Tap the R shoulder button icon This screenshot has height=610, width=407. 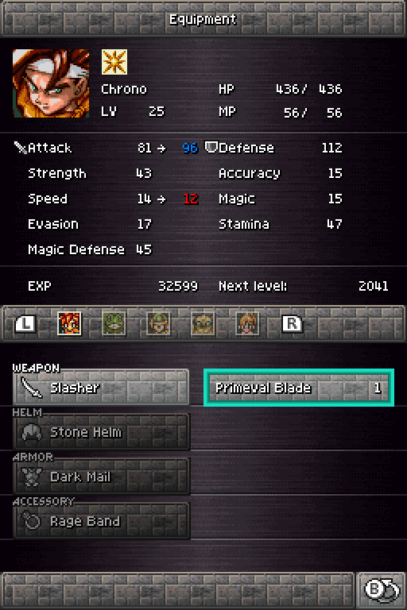(x=292, y=324)
